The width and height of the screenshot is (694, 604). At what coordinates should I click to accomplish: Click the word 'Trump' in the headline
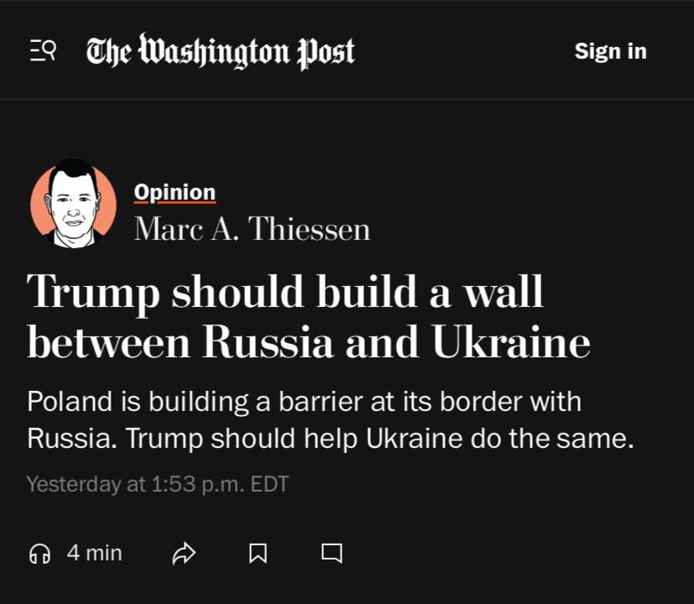(94, 291)
